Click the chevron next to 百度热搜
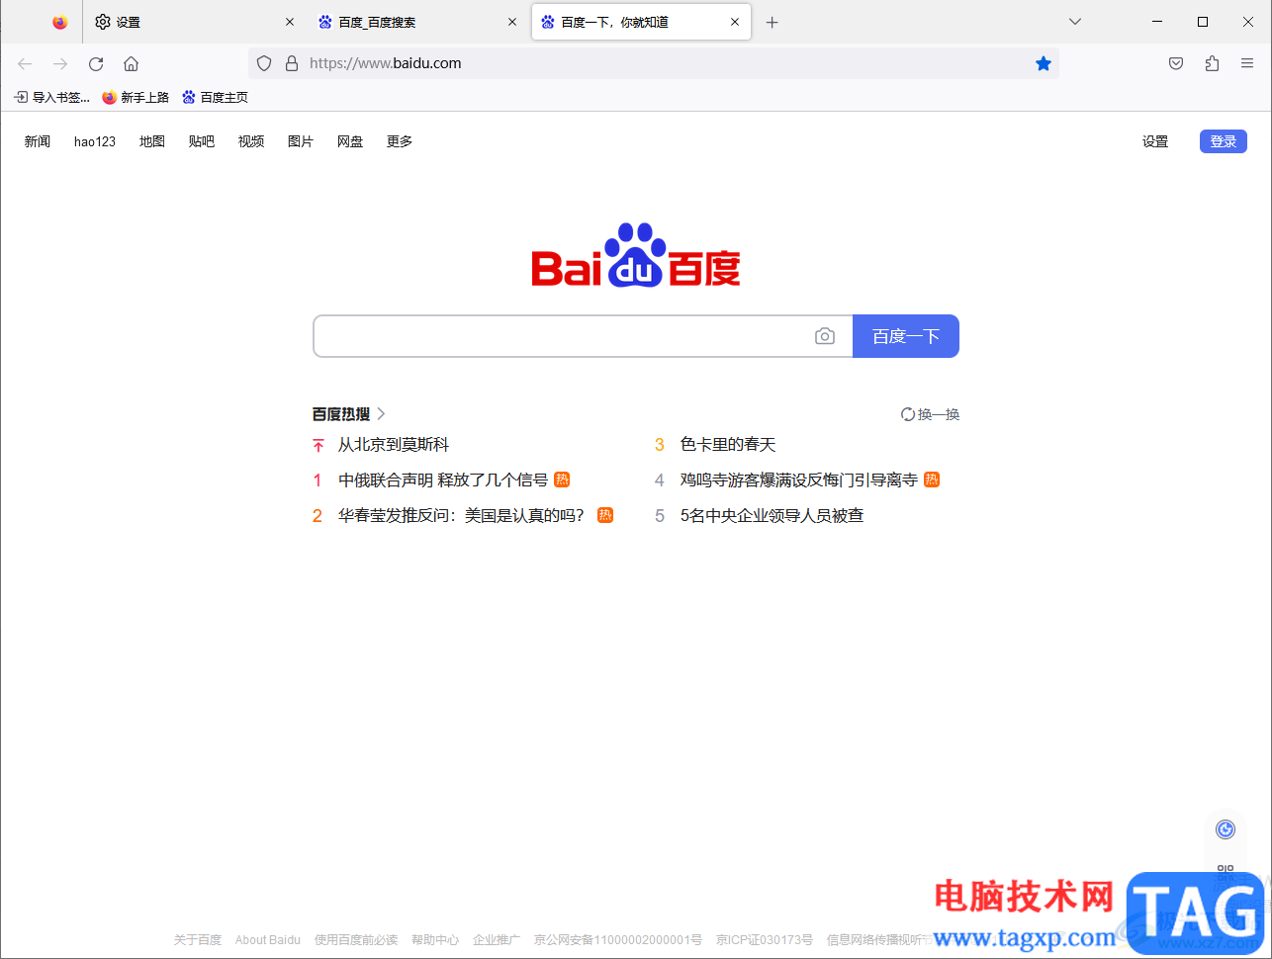 (381, 414)
